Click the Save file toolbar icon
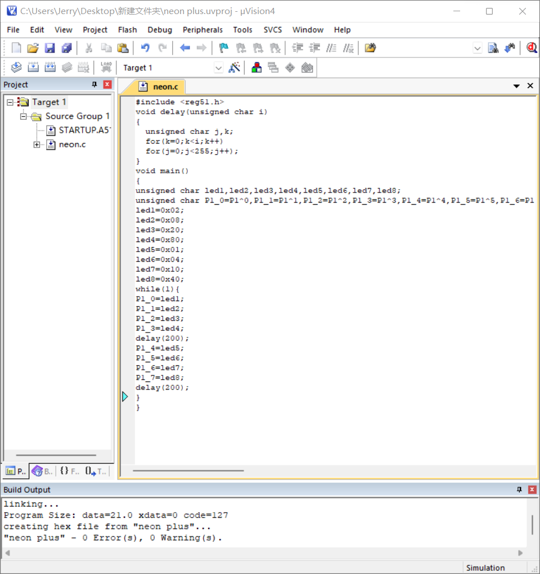The height and width of the screenshot is (574, 540). [49, 48]
